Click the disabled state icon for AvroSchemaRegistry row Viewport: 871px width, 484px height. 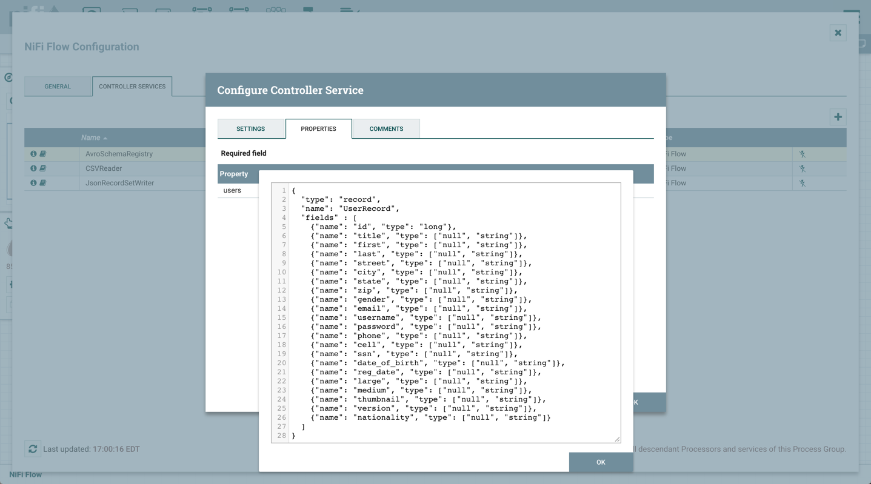tap(802, 154)
